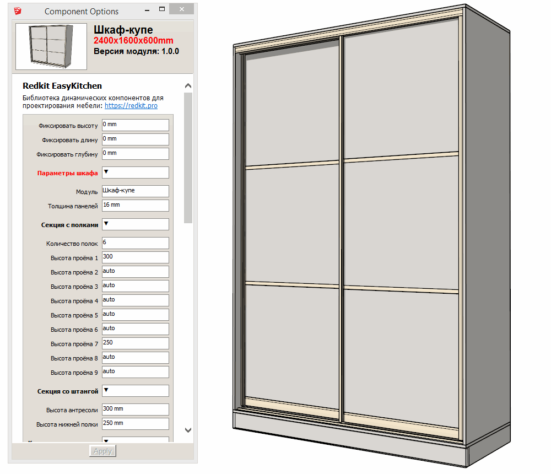Image resolution: width=551 pixels, height=474 pixels.
Task: Open the Параметры шкафа dropdown
Action: point(135,173)
